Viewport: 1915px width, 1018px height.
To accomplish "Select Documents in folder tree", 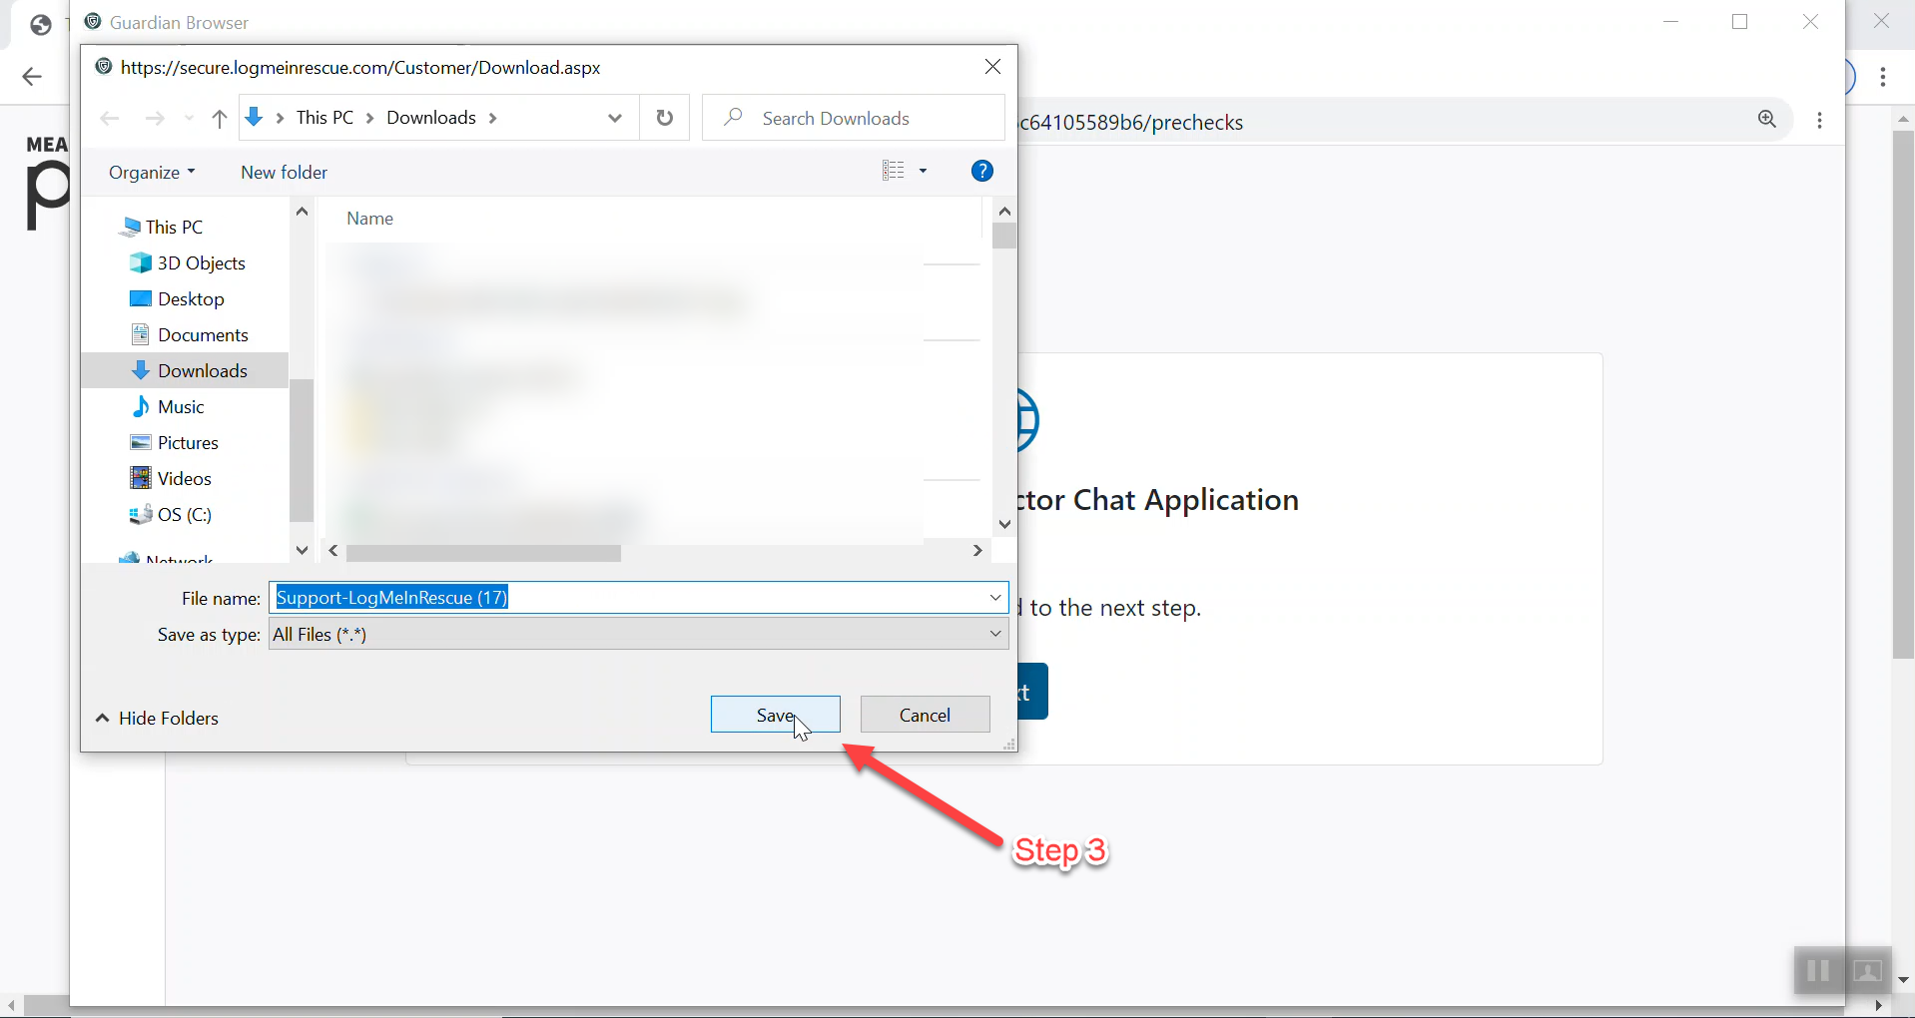I will click(x=203, y=334).
